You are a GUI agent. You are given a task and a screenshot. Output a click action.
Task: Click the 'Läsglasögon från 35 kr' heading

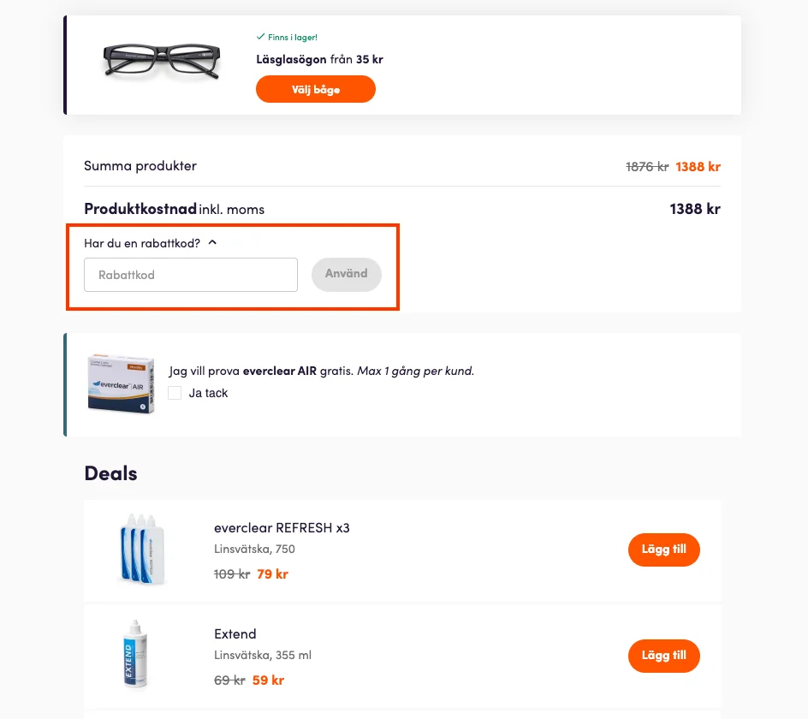click(x=319, y=59)
